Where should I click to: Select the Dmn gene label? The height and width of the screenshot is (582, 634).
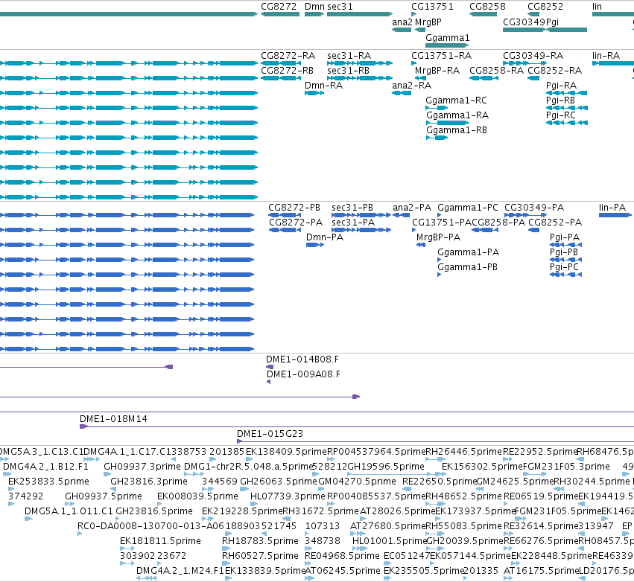(314, 7)
